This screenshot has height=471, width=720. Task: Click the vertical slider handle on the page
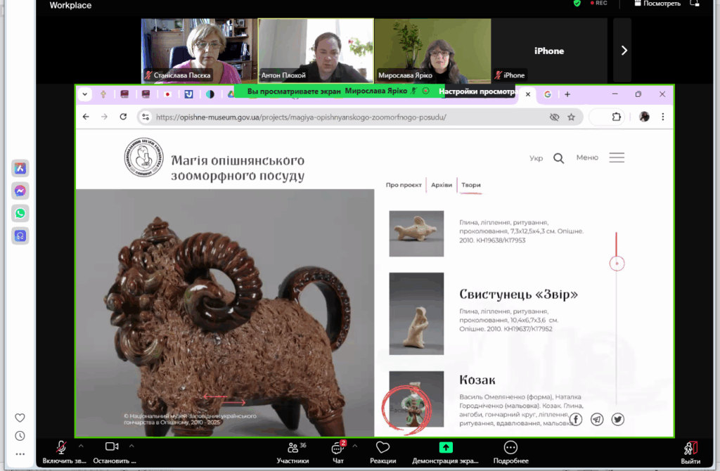click(x=617, y=264)
